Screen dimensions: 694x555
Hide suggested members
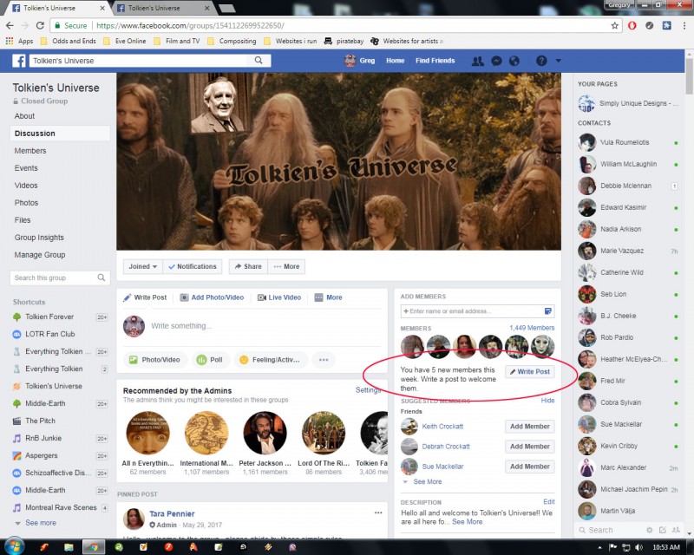pos(547,401)
